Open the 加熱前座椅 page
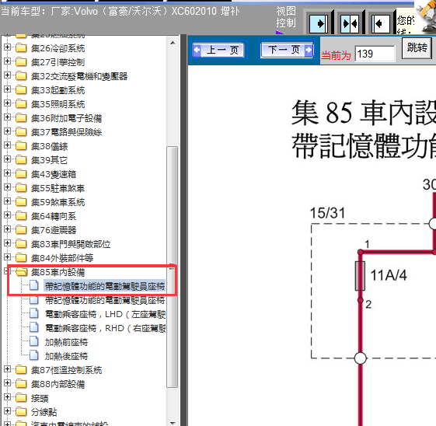 pos(67,342)
